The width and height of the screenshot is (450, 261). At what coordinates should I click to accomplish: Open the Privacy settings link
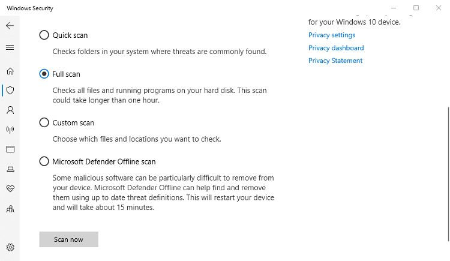pyautogui.click(x=332, y=35)
